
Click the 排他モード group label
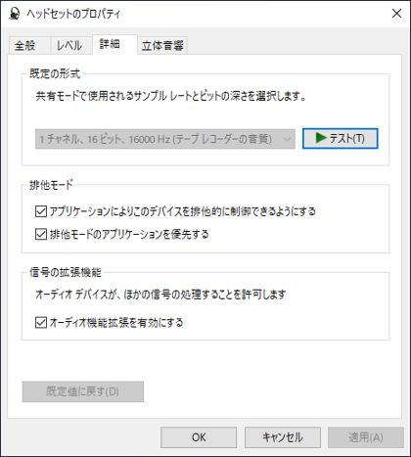click(51, 185)
